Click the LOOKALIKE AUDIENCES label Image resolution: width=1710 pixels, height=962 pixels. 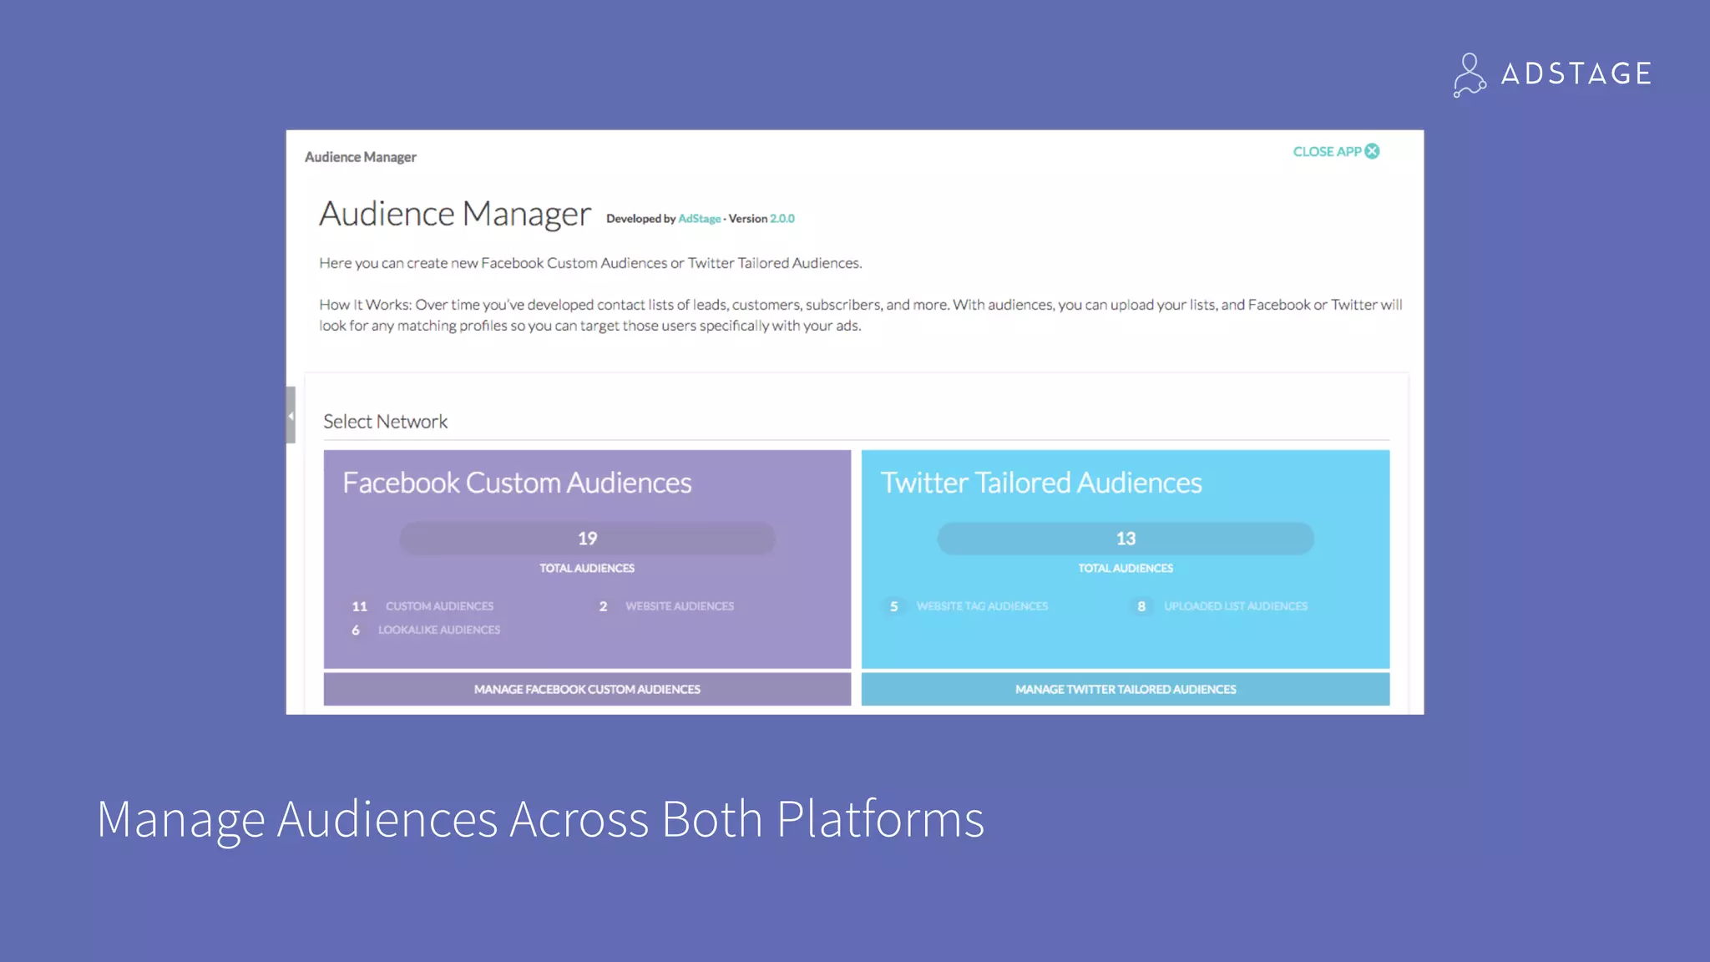click(x=439, y=630)
